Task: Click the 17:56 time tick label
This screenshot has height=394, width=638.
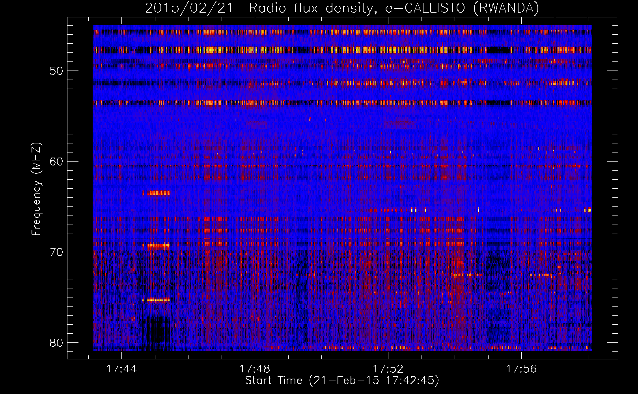Action: (x=521, y=369)
